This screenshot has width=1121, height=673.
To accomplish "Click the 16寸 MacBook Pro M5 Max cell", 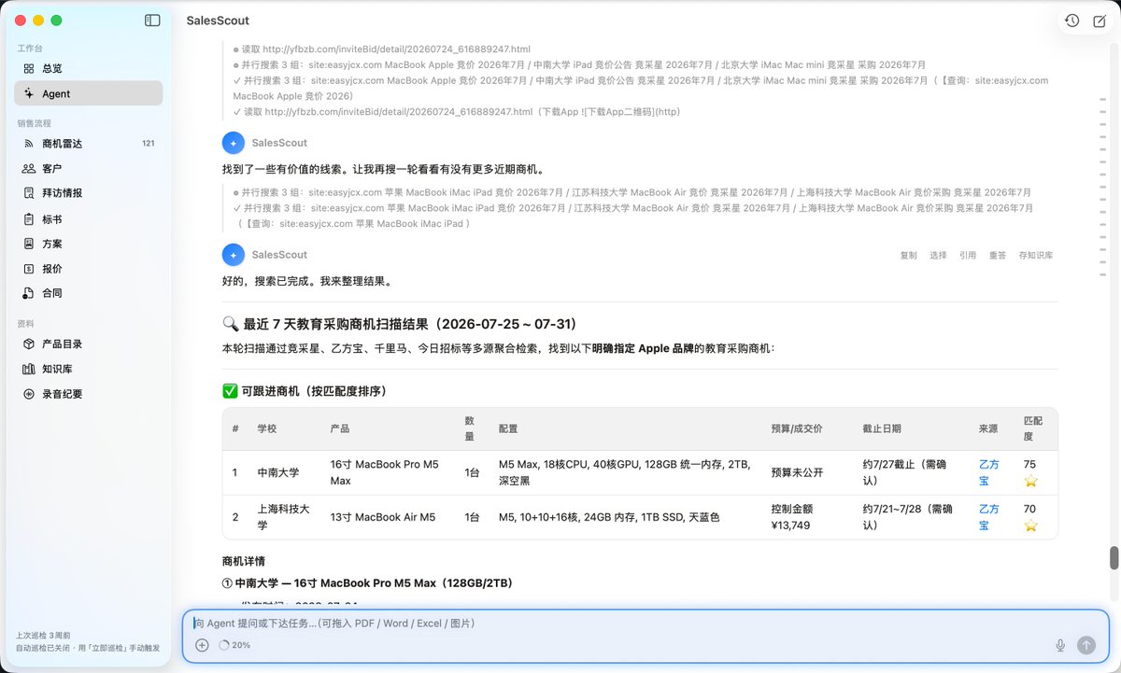I will click(x=384, y=472).
